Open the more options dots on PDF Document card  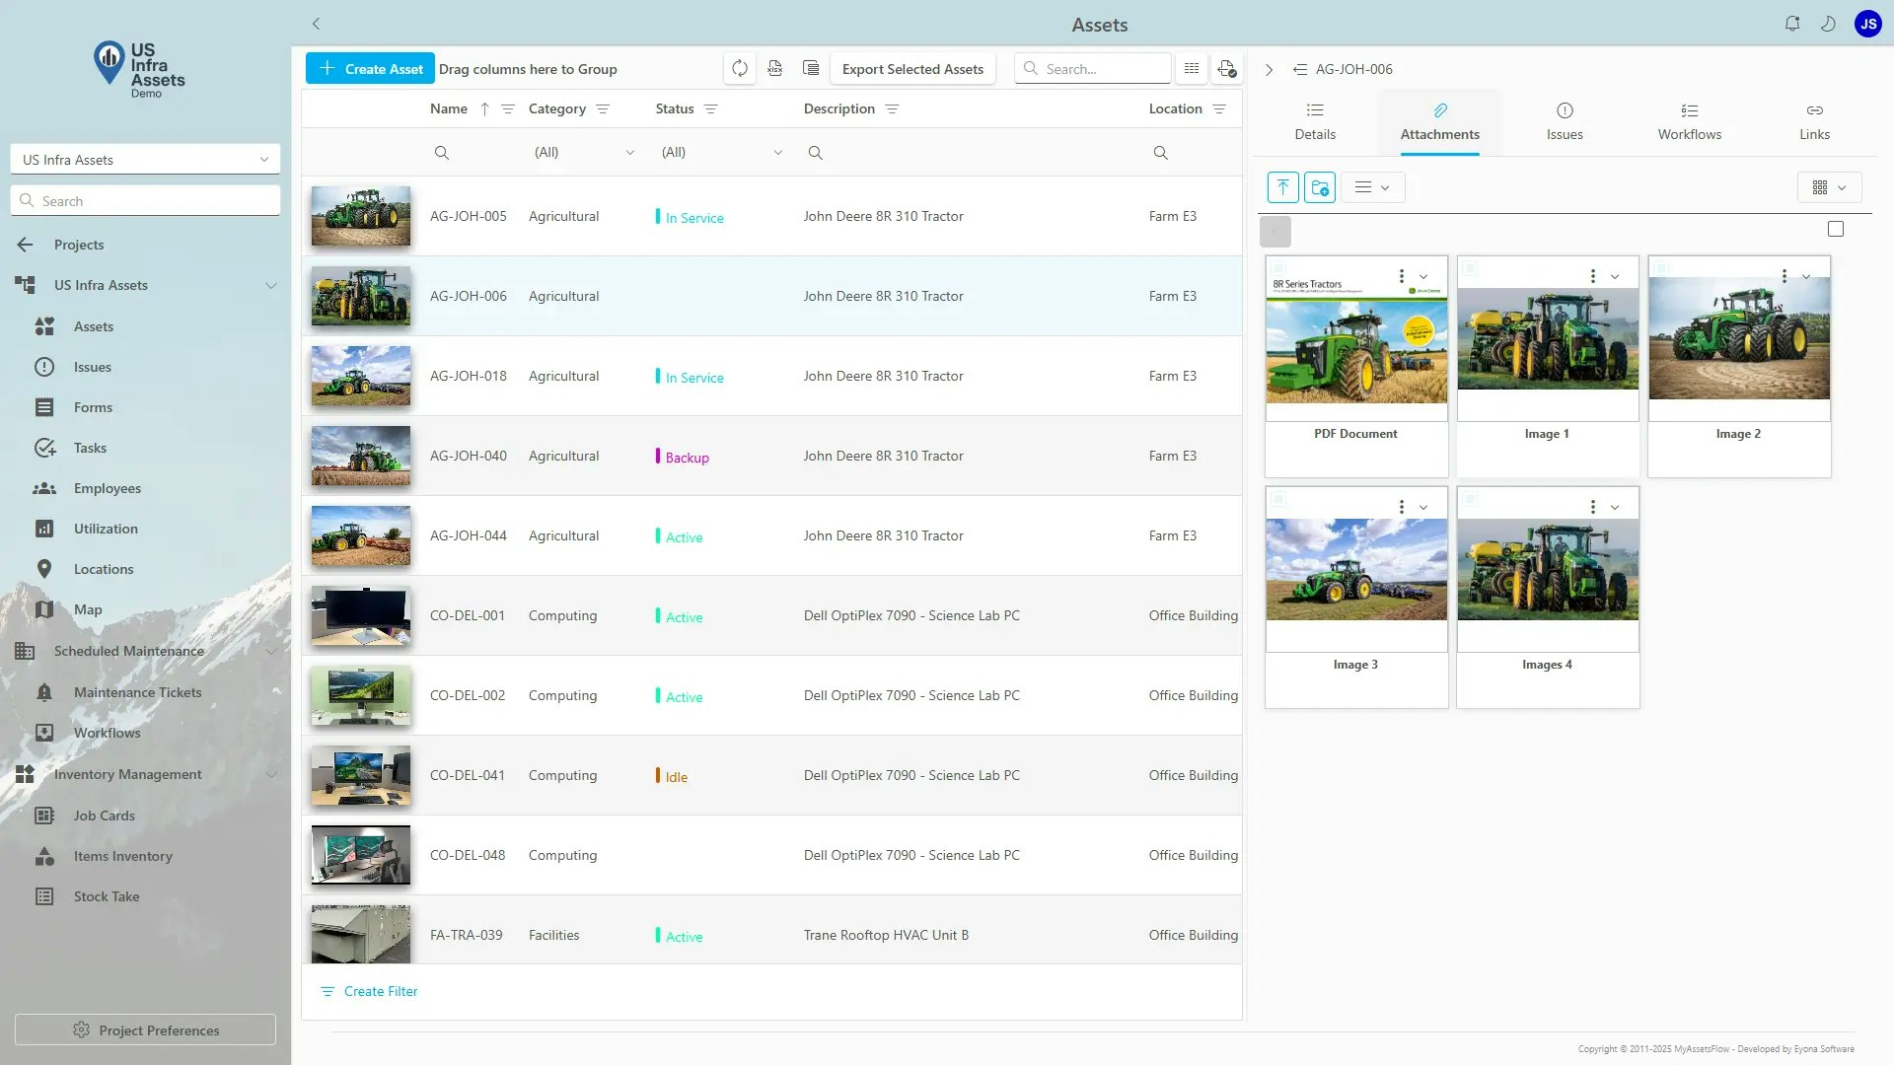(1401, 276)
